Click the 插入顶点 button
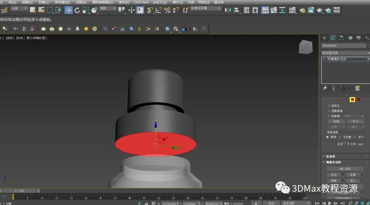The height and width of the screenshot is (205, 370). tap(345, 169)
